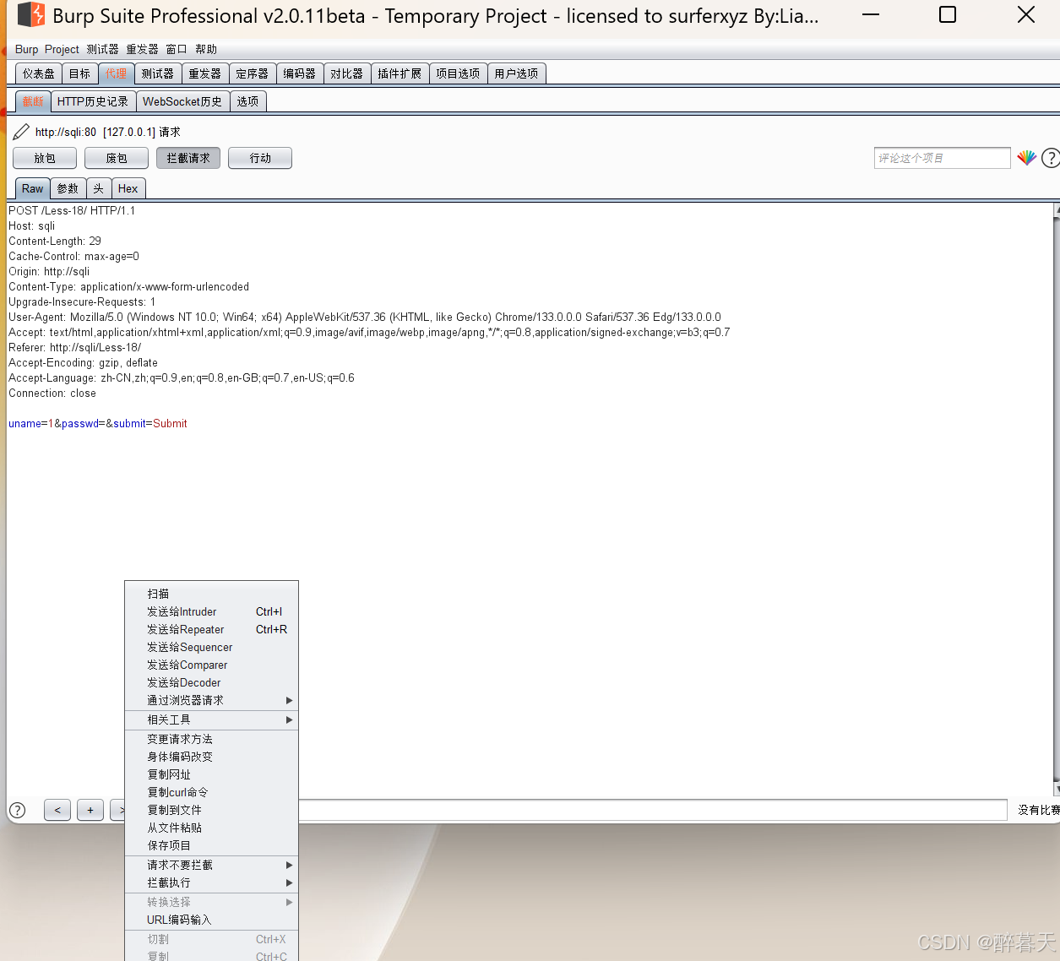
Task: Click the request editor vertical scrollbar
Action: [1057, 499]
